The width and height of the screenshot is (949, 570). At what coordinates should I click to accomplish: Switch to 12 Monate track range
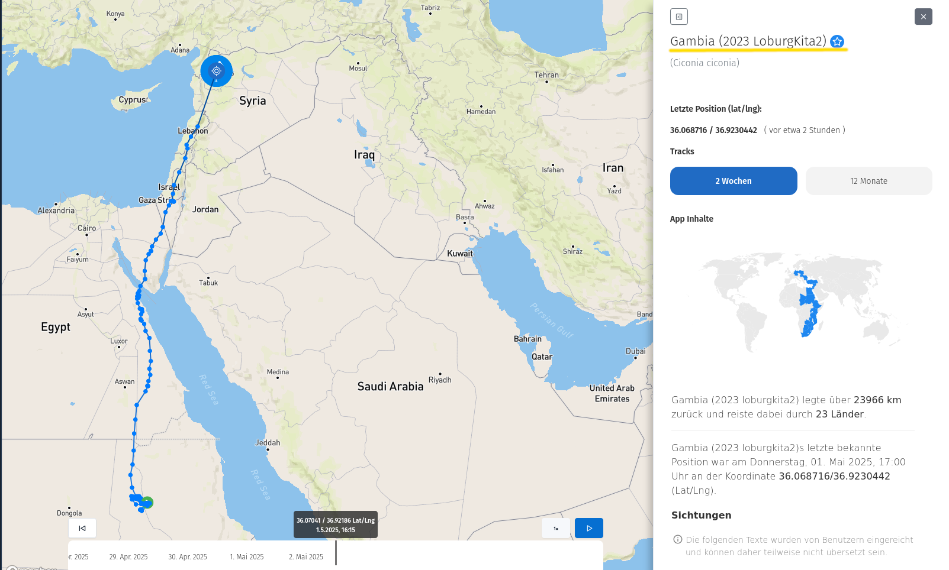[x=868, y=181]
